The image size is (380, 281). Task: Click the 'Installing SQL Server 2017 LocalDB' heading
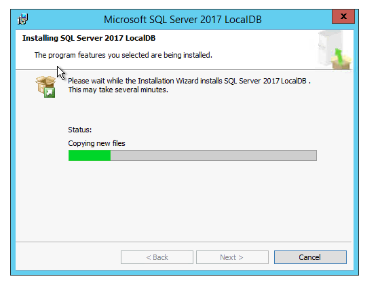(x=89, y=38)
